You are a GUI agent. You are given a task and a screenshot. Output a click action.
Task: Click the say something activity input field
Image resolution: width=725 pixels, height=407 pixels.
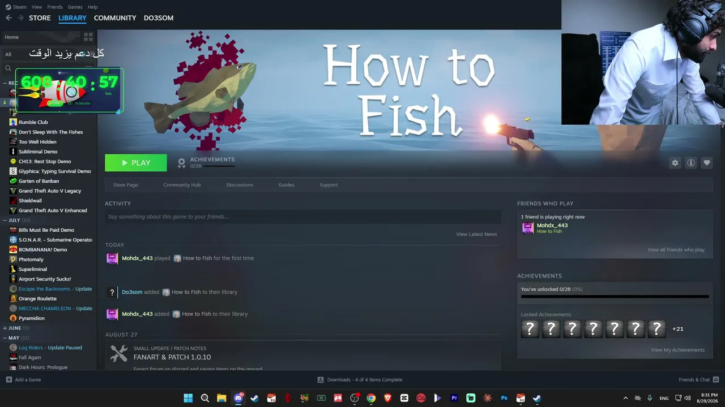303,217
